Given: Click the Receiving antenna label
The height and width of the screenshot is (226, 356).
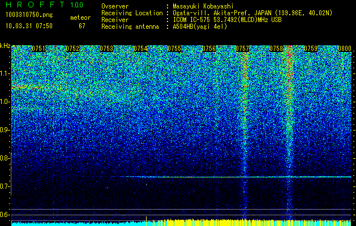Looking at the screenshot, I should tap(130, 27).
